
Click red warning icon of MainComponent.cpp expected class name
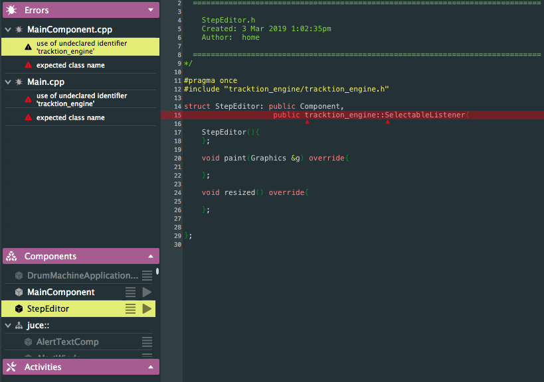point(29,65)
